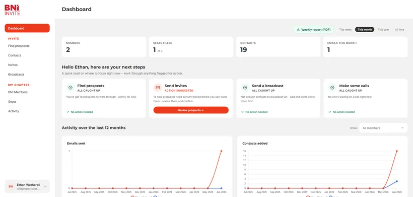
Task: Click the Emails this month stat card
Action: point(365,47)
